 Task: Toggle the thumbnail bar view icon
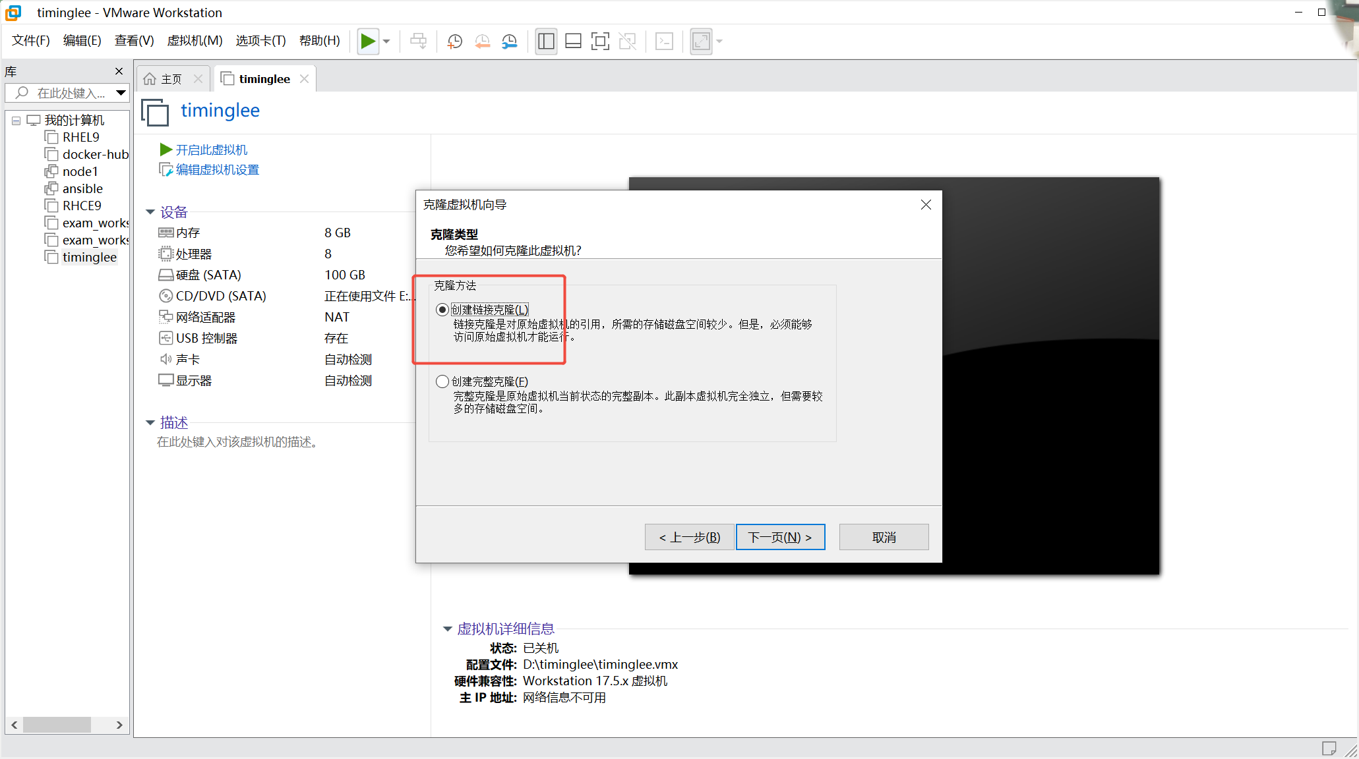(x=573, y=42)
